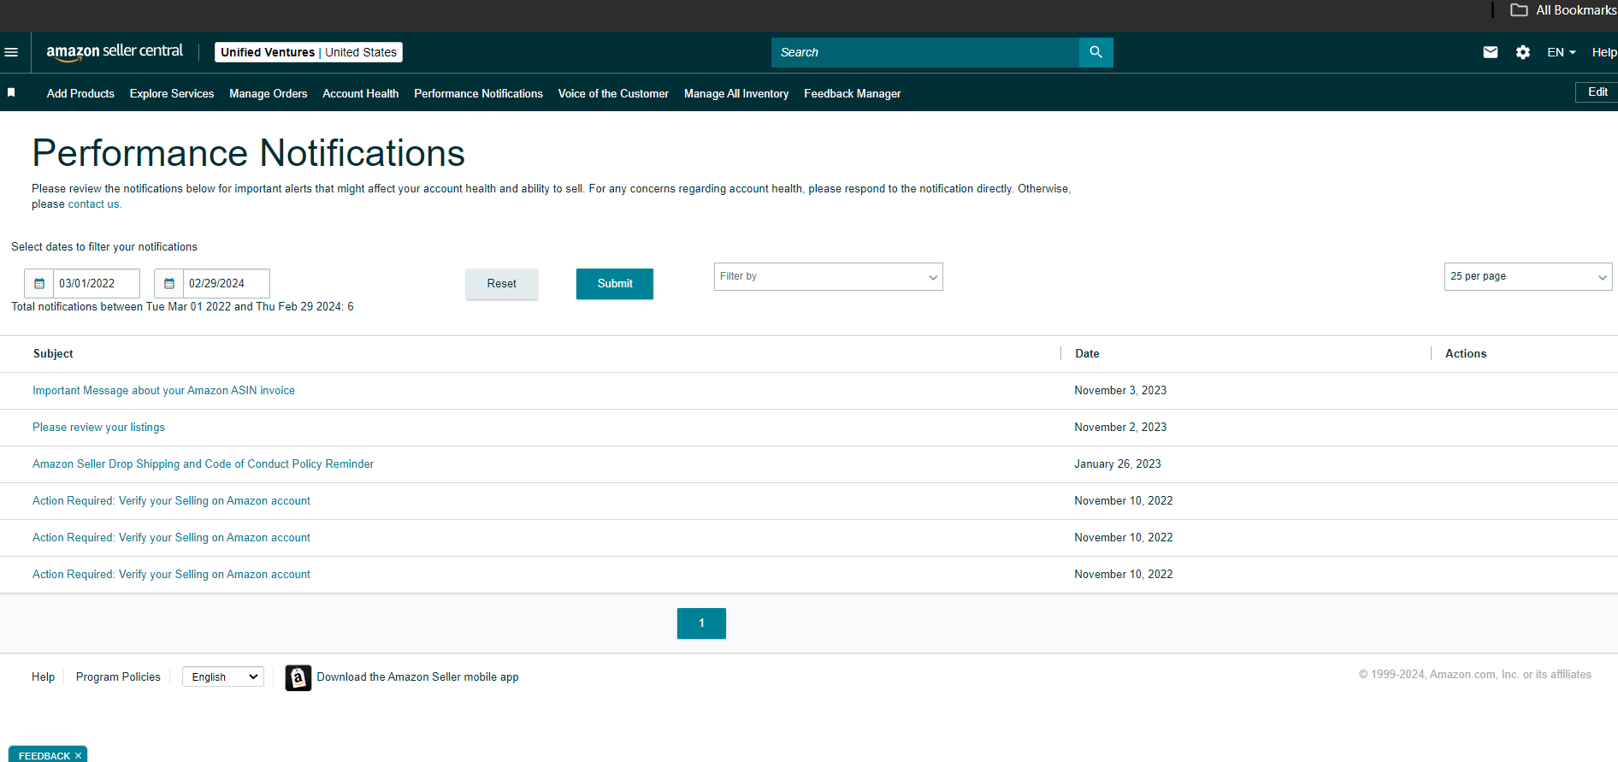This screenshot has height=762, width=1618.
Task: Click the Amazon Seller Central logo
Action: [x=115, y=52]
